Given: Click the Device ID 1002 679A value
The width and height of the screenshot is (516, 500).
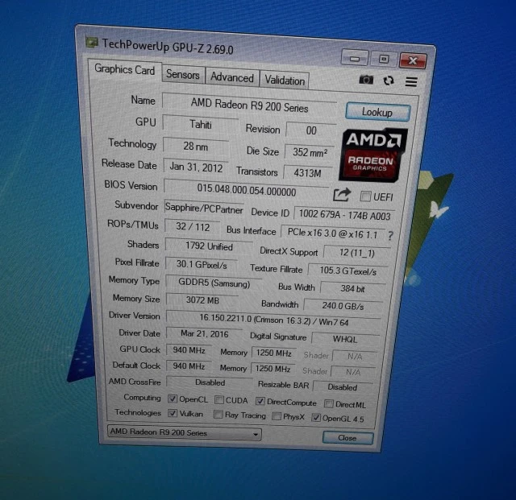Looking at the screenshot, I should [x=344, y=215].
